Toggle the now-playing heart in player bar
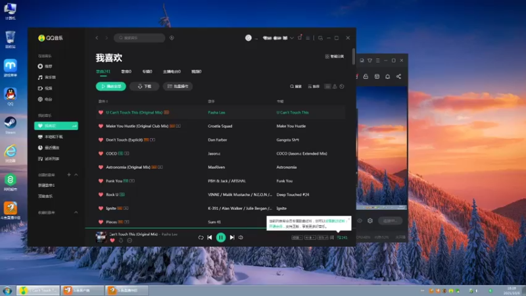Viewport: 526px width, 296px height. pos(112,240)
